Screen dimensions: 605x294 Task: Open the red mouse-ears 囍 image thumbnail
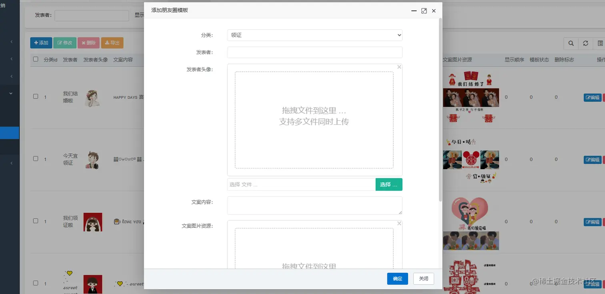pos(471,160)
